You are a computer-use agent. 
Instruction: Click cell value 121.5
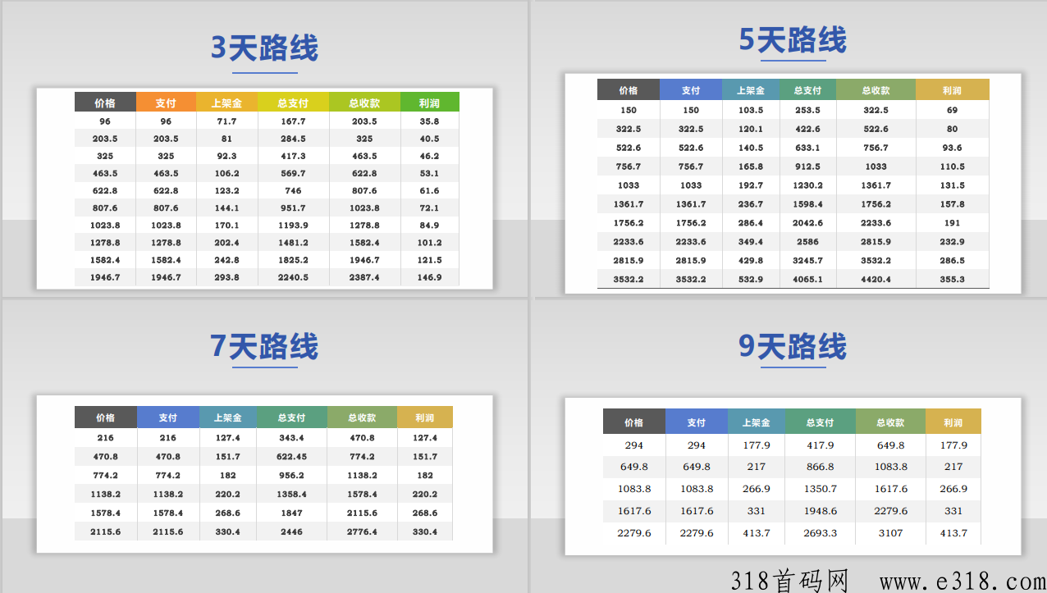[429, 260]
